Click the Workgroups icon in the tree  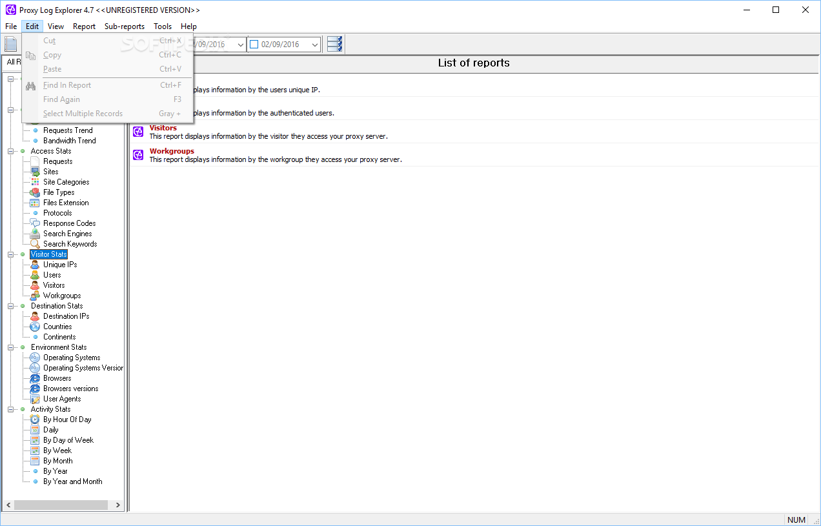pos(35,296)
